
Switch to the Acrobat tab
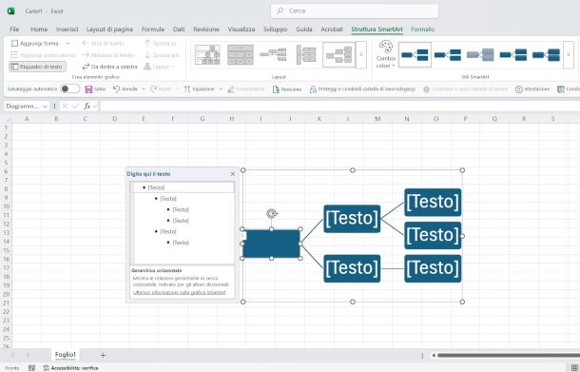tap(332, 29)
